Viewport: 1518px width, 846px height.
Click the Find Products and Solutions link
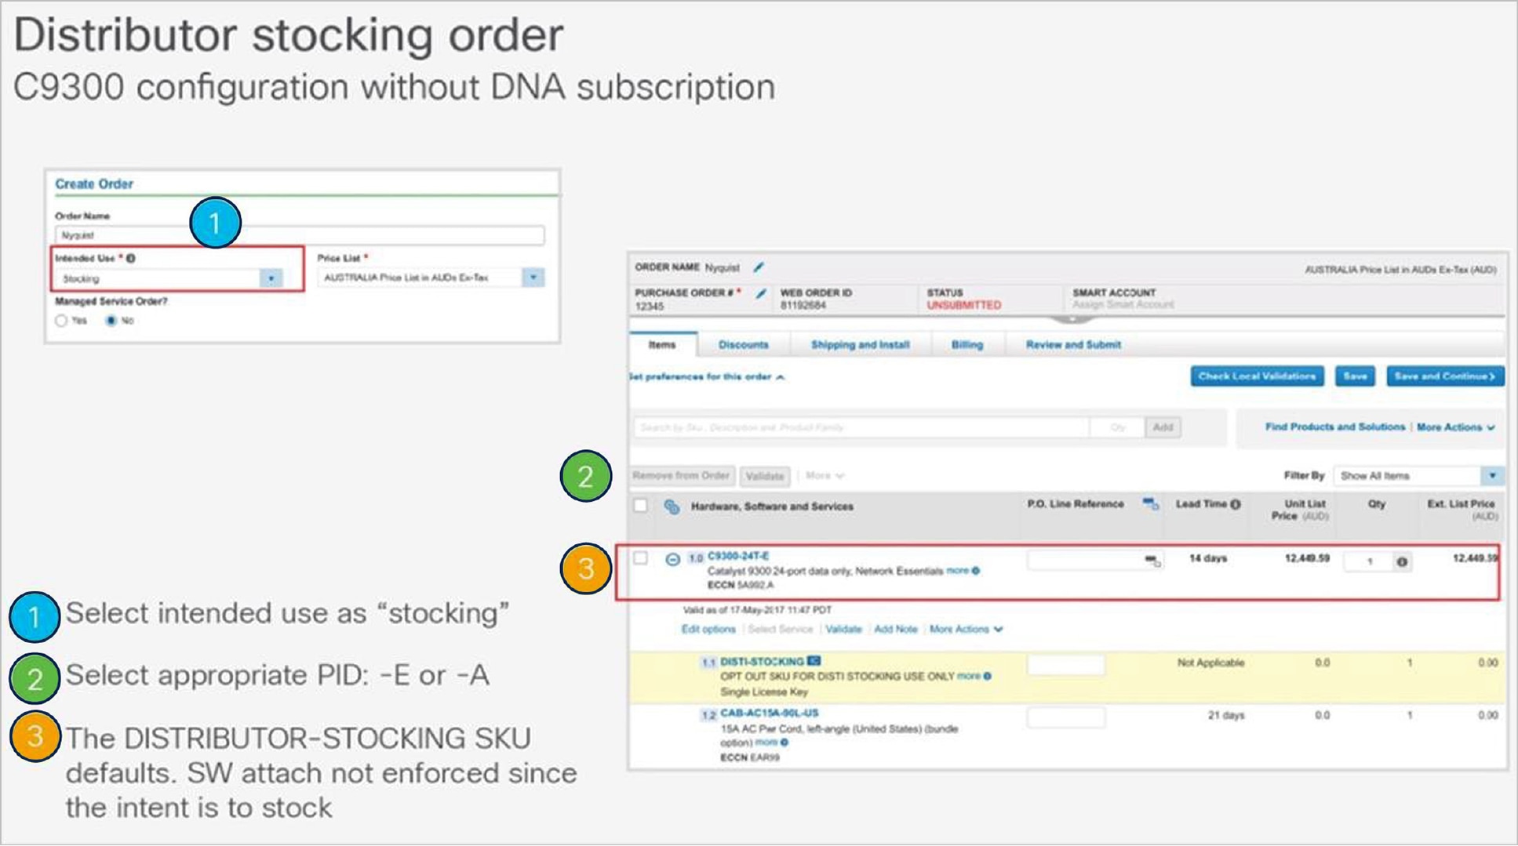pos(1334,427)
